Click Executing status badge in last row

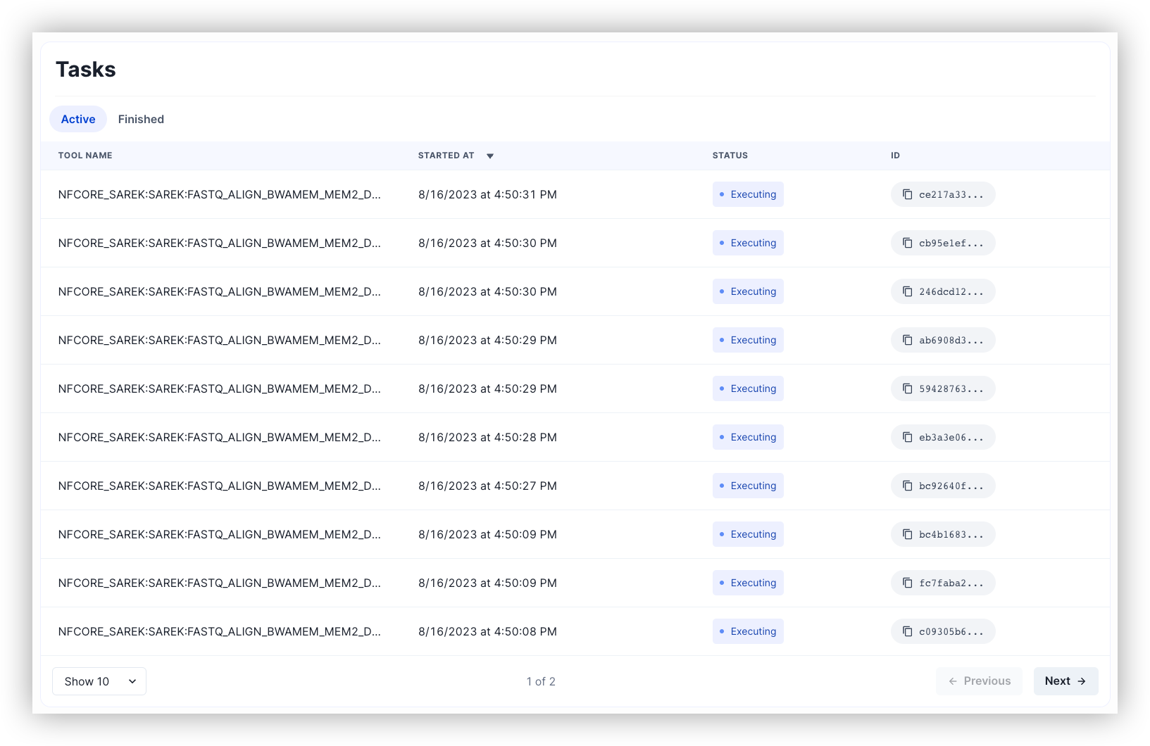748,631
